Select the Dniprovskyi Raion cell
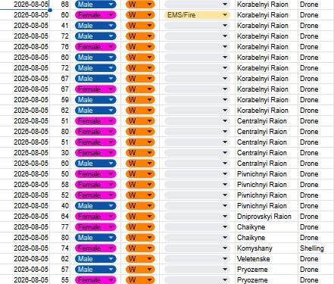Screen dimensions: 334x284 267,217
